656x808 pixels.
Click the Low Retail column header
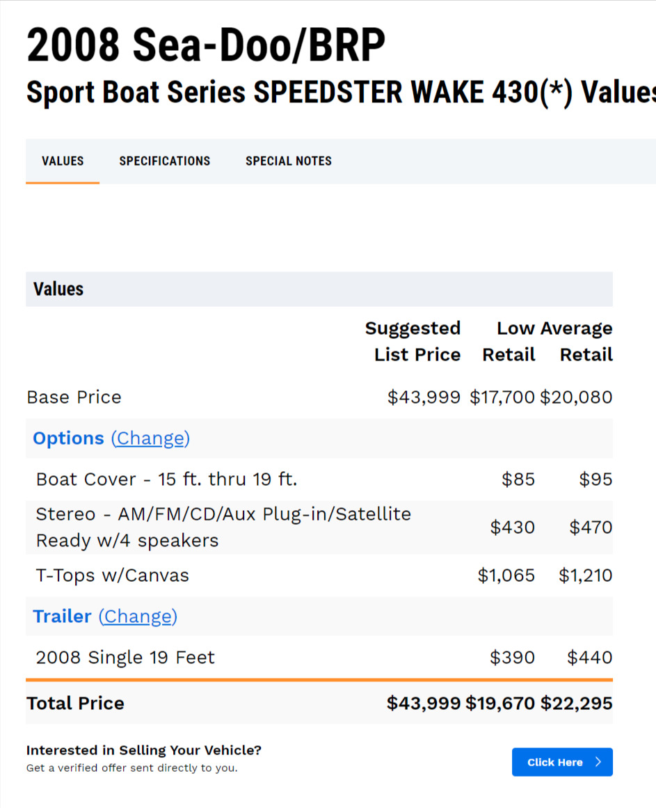[509, 342]
